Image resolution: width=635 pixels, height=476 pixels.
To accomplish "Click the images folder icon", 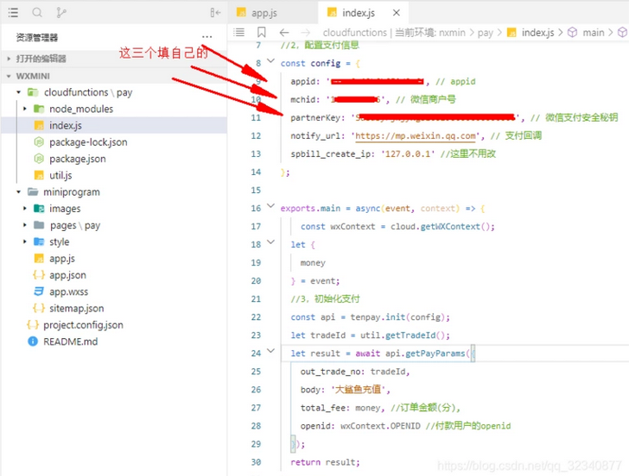I will (x=39, y=209).
